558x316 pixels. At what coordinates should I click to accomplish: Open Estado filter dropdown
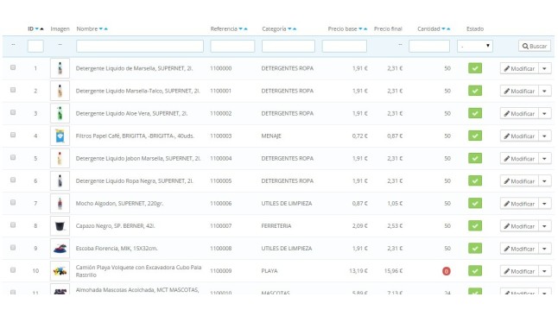pos(475,46)
